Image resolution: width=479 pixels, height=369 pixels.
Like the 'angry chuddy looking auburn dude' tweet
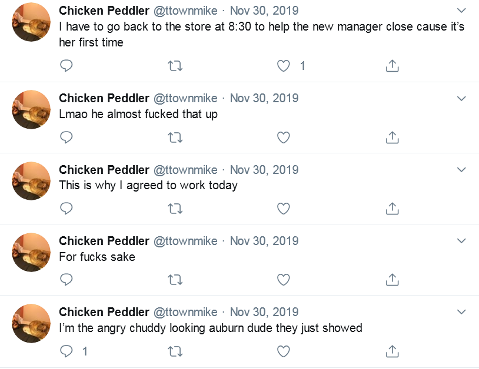pos(284,351)
